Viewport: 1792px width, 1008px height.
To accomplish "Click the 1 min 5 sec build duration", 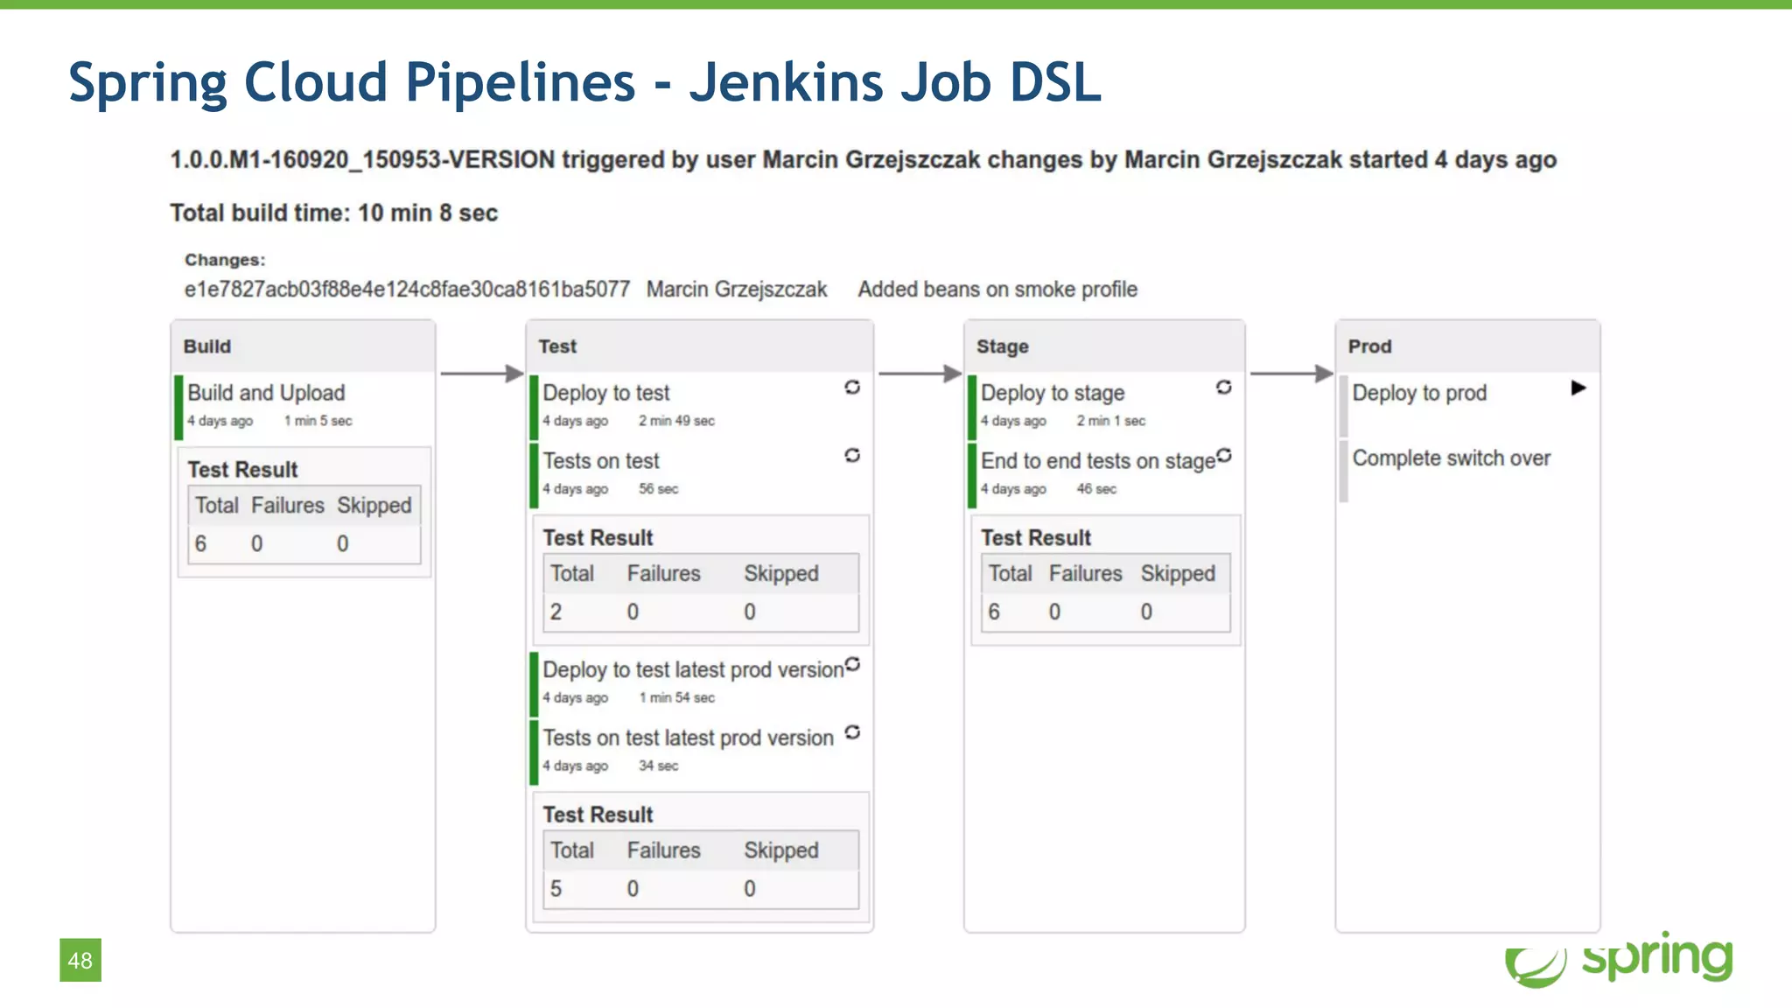I will (318, 421).
